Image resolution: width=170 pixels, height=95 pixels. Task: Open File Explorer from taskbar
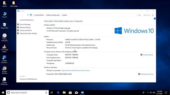64,93
